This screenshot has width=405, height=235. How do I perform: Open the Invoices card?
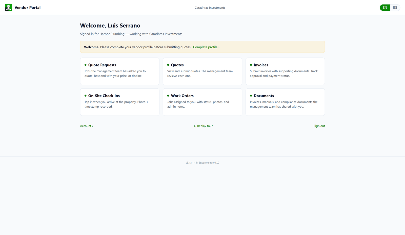285,71
